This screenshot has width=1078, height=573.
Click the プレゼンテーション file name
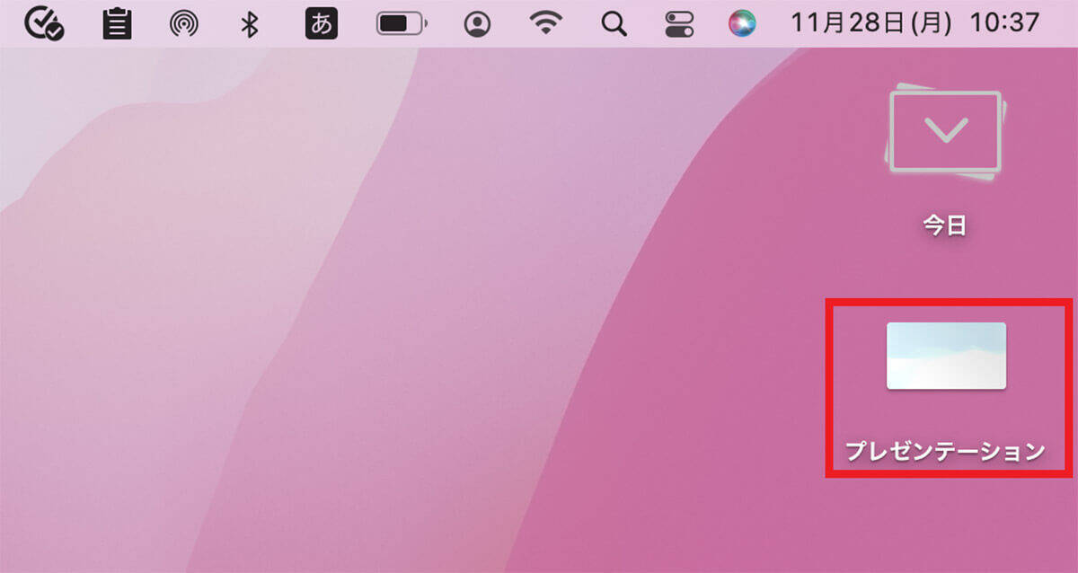946,450
